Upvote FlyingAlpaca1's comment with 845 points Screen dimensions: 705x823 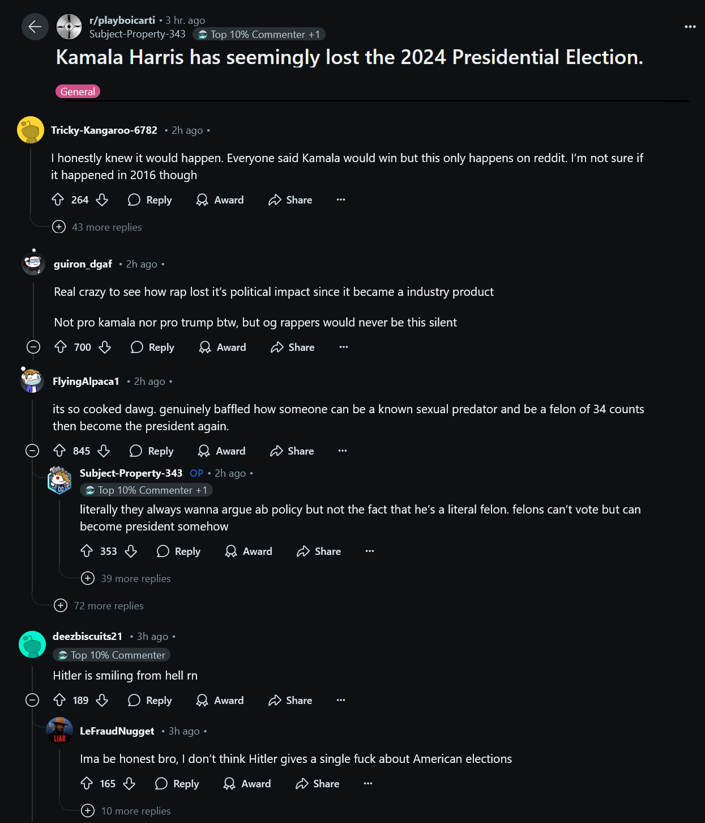pyautogui.click(x=59, y=451)
